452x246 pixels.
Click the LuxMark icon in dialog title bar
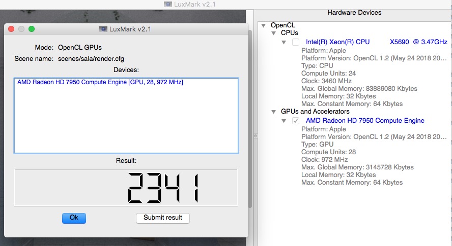coord(103,29)
